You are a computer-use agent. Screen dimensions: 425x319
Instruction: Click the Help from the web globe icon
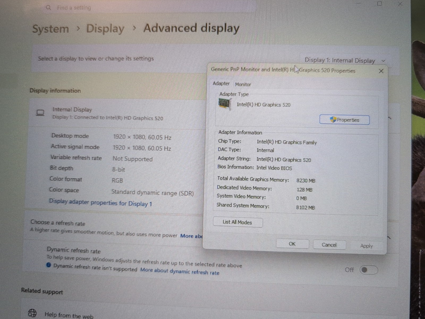32,313
